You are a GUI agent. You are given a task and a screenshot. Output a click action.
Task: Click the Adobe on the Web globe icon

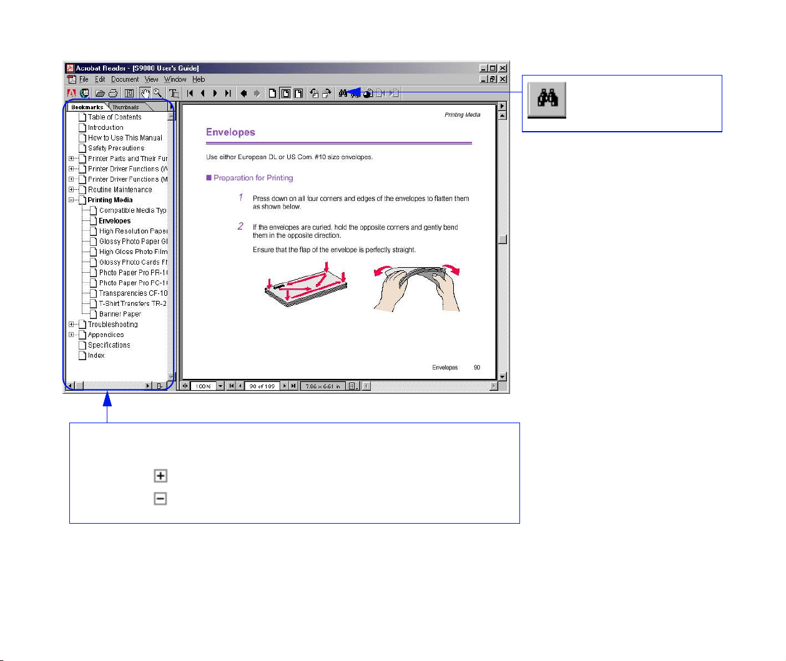(84, 94)
